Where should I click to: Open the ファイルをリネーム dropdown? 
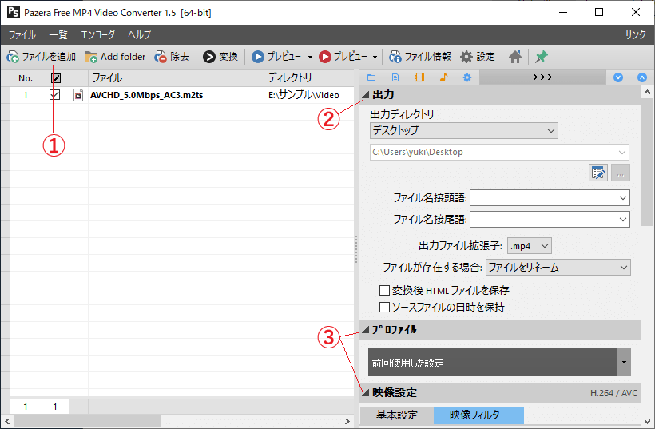(558, 268)
